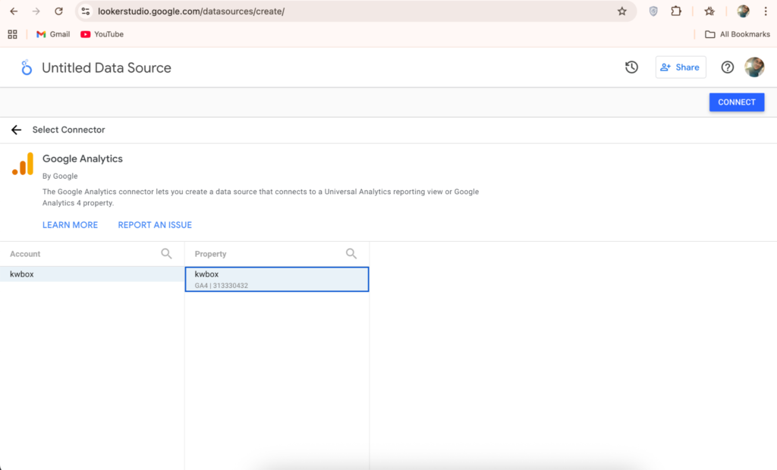Click the back arrow beside Select Connector

16,130
